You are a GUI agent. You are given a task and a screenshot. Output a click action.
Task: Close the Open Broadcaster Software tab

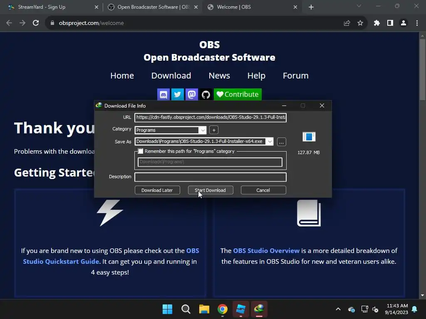(196, 7)
